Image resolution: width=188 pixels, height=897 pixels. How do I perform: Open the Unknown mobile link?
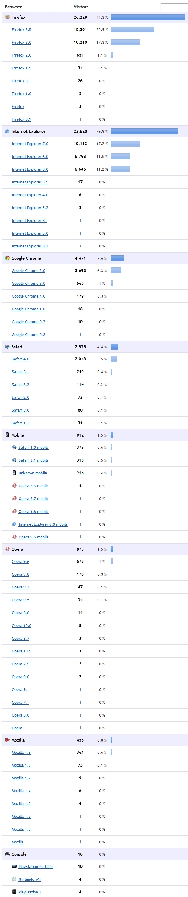(33, 473)
